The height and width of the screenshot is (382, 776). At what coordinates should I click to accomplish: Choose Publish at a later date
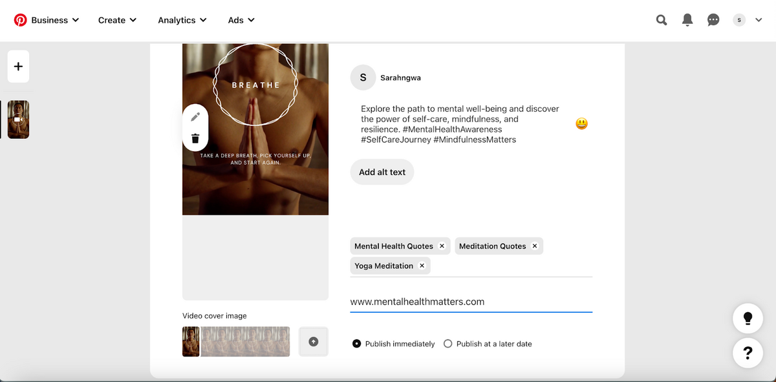[x=447, y=343]
